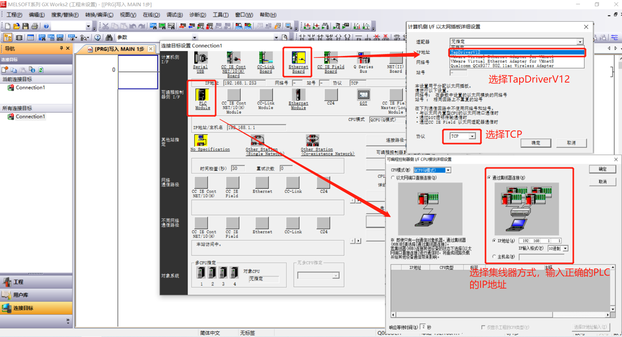The height and width of the screenshot is (337, 622).
Task: Click the Open project toolbar icon
Action: tap(17, 26)
